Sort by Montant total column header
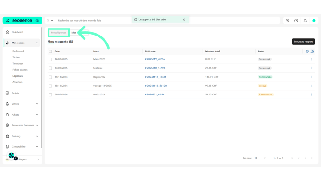This screenshot has height=181, width=321. point(212,51)
